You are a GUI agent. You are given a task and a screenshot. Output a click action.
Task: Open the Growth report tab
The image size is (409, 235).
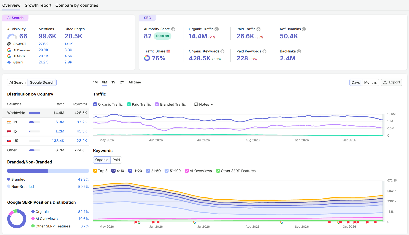click(x=38, y=5)
